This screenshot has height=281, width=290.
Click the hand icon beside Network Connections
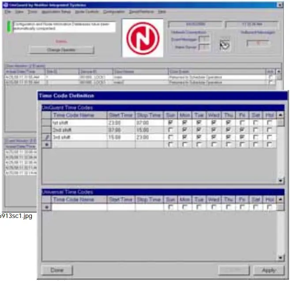coord(225,45)
